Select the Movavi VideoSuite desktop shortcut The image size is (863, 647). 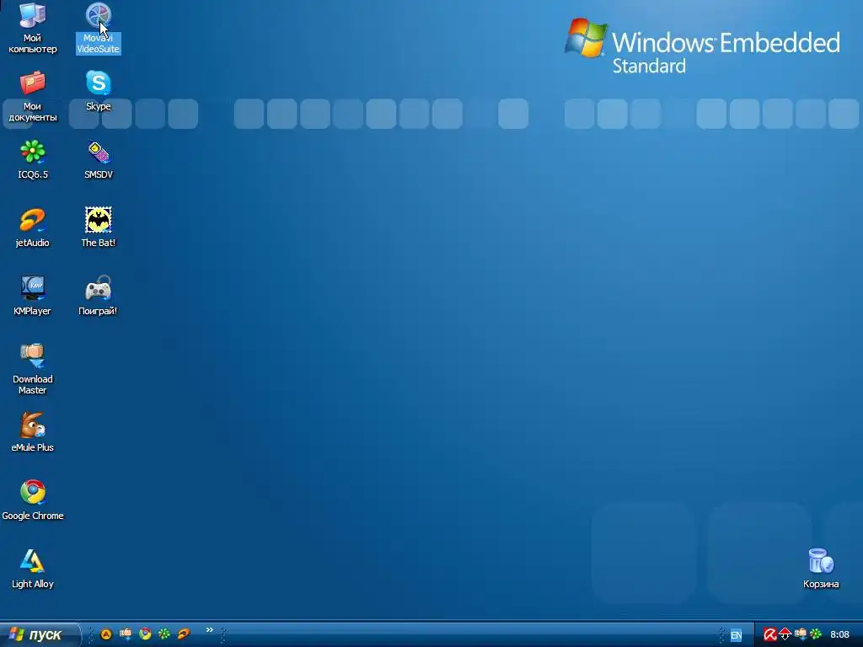tap(98, 28)
